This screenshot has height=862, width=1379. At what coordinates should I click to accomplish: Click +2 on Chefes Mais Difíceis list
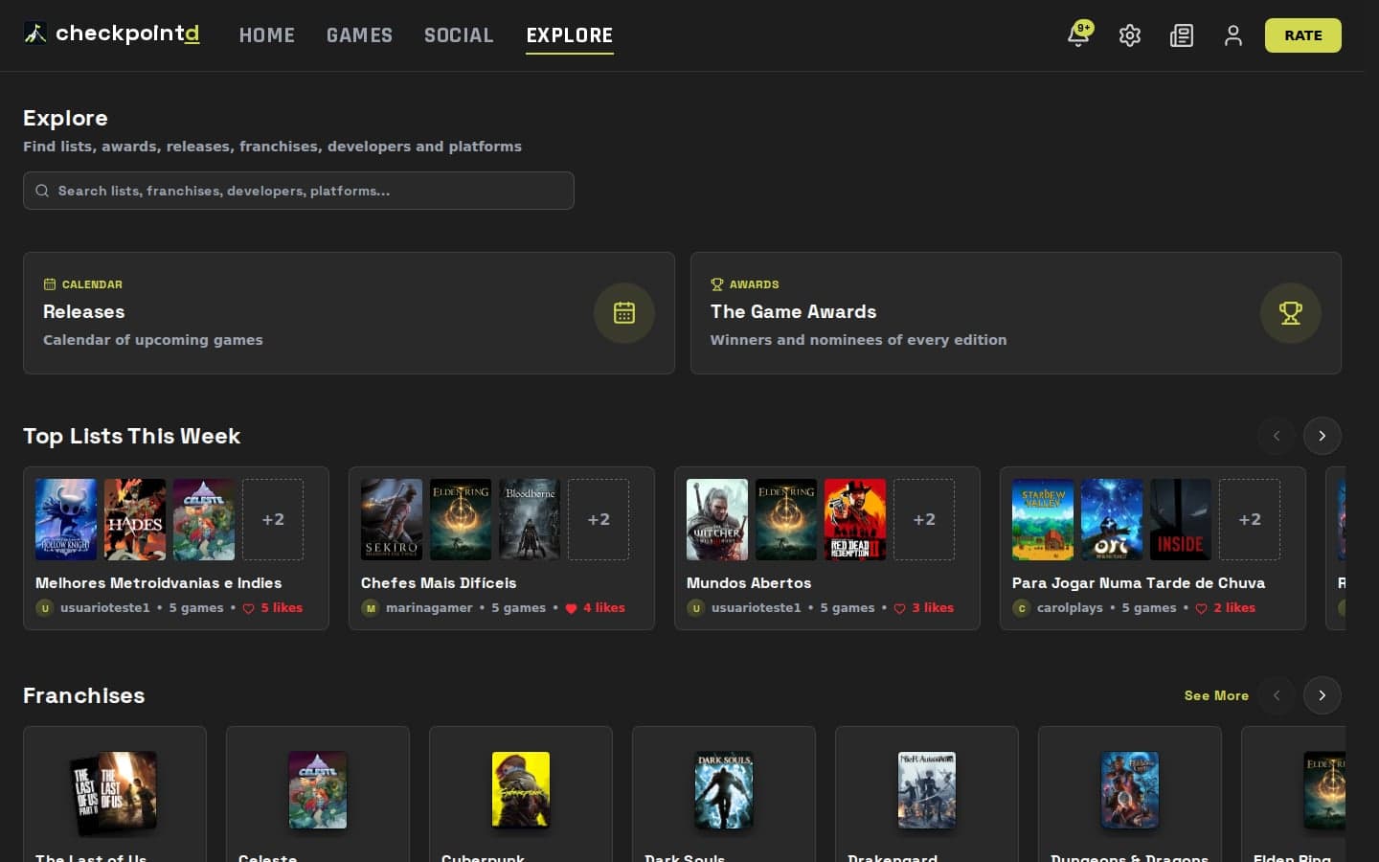[x=599, y=519]
